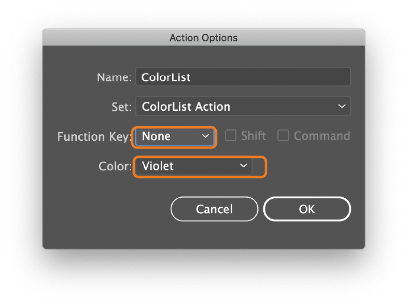The height and width of the screenshot is (306, 408).
Task: Click the chevron arrow in the Color dropdown
Action: pos(243,166)
